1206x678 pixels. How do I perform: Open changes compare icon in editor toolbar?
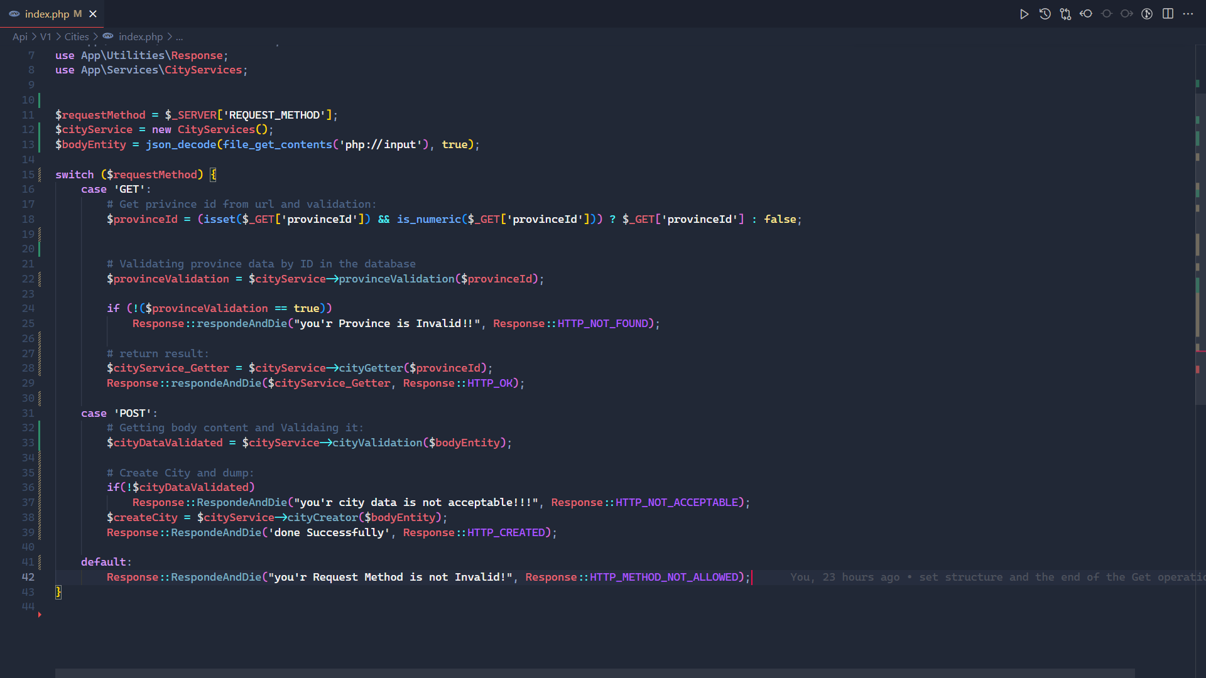click(1065, 14)
